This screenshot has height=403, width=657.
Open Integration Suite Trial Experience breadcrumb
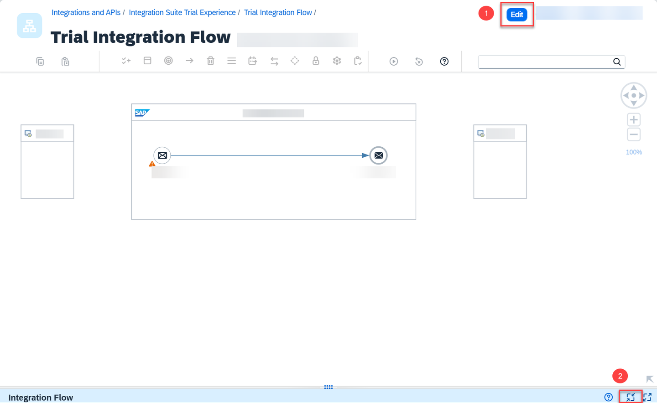[x=182, y=12]
